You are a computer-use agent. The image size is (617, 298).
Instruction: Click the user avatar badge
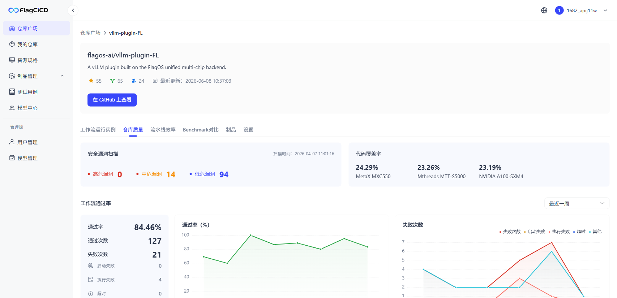pos(559,10)
